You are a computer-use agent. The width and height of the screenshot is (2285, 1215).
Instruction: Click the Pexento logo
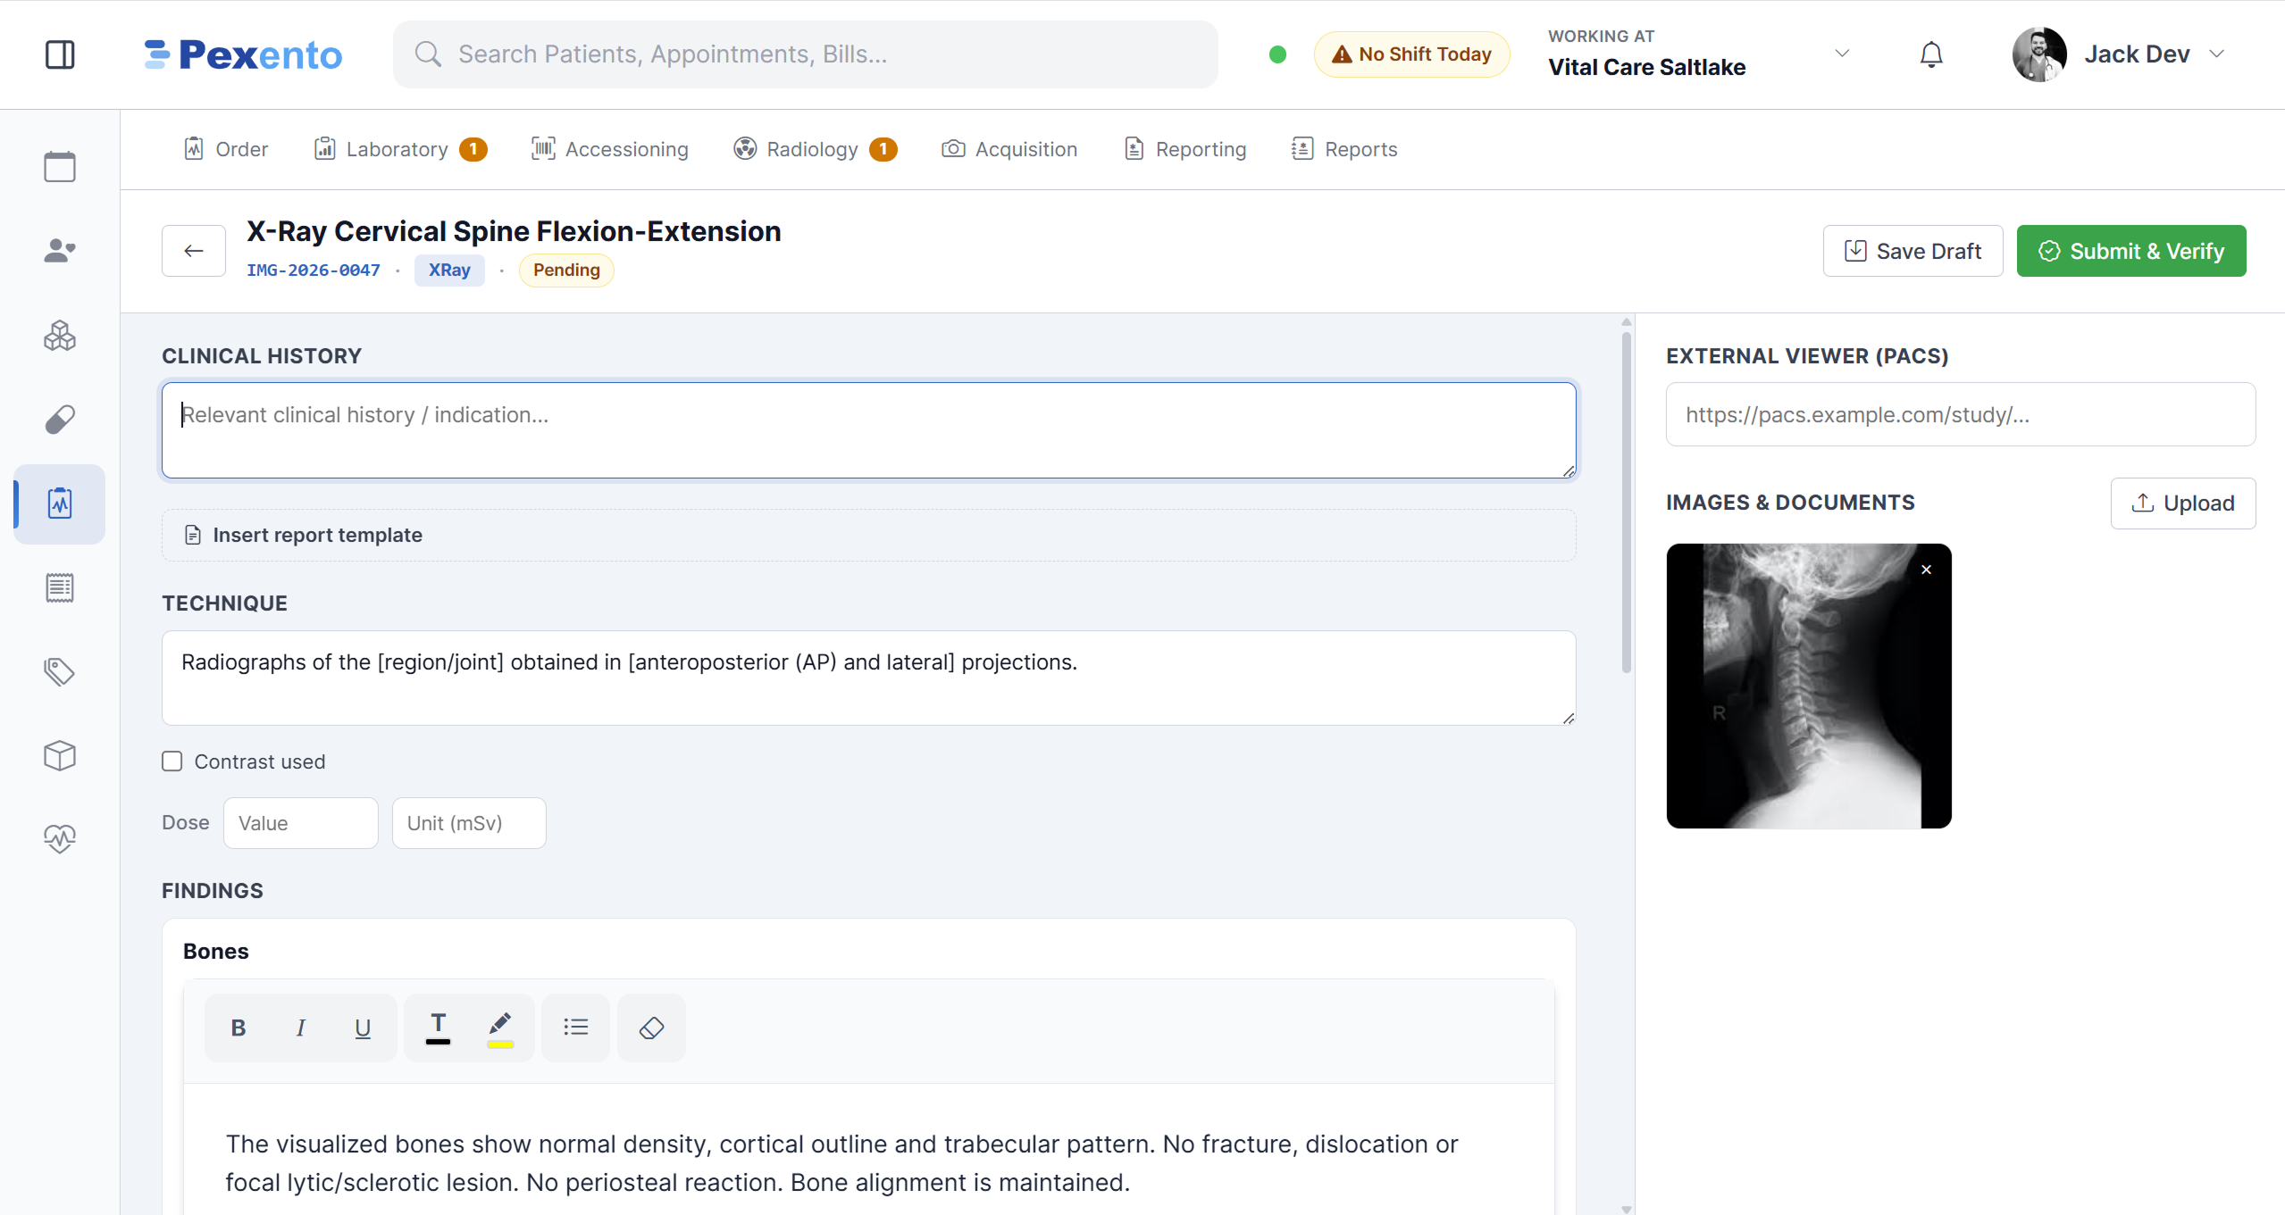243,54
